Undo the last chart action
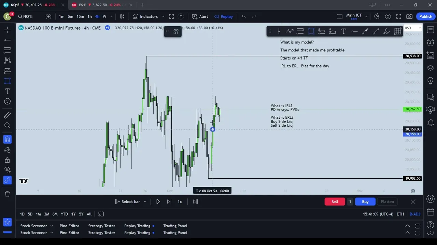The image size is (437, 245). click(x=243, y=16)
